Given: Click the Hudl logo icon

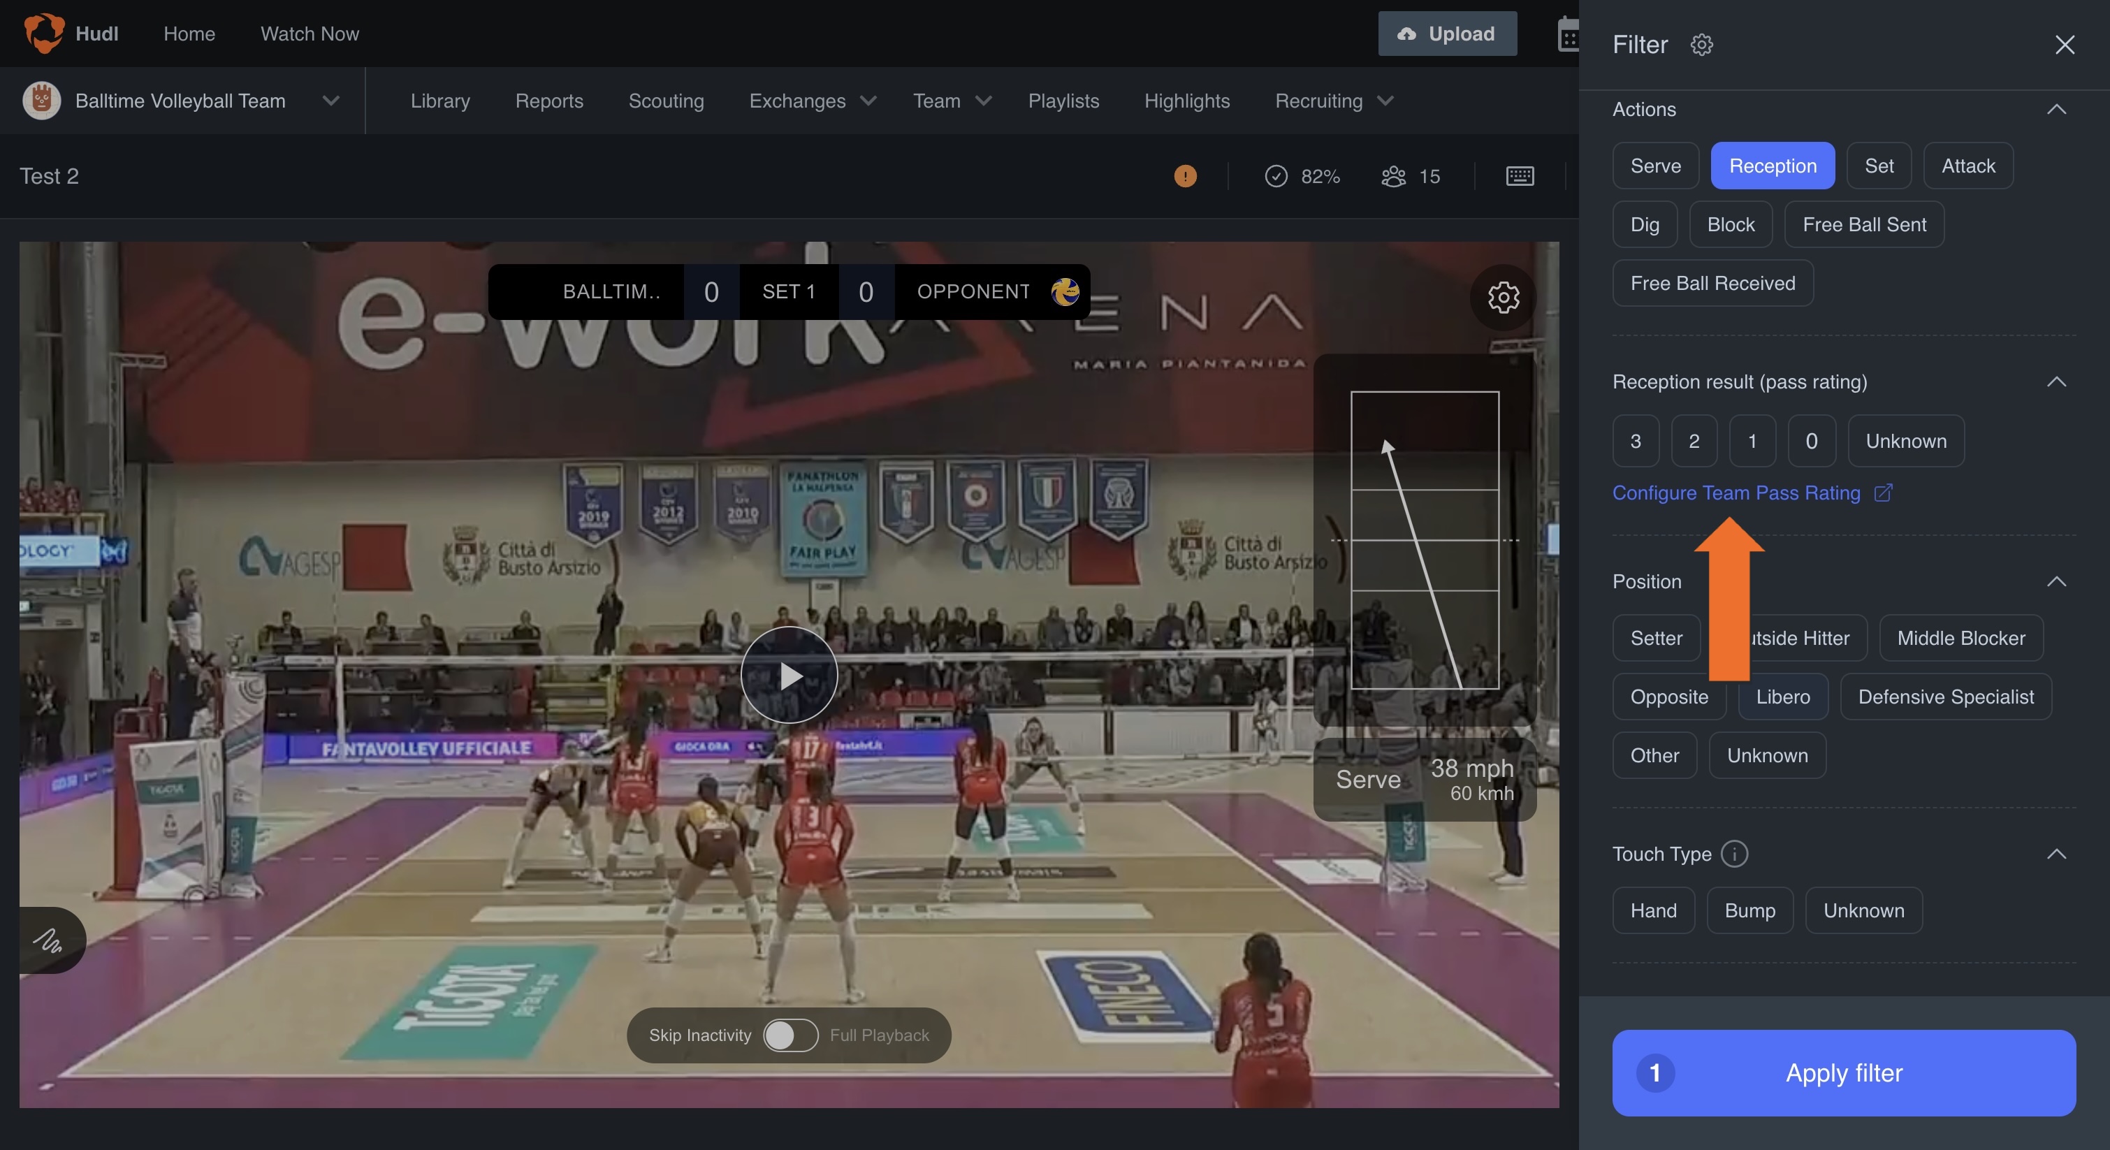Looking at the screenshot, I should [43, 33].
